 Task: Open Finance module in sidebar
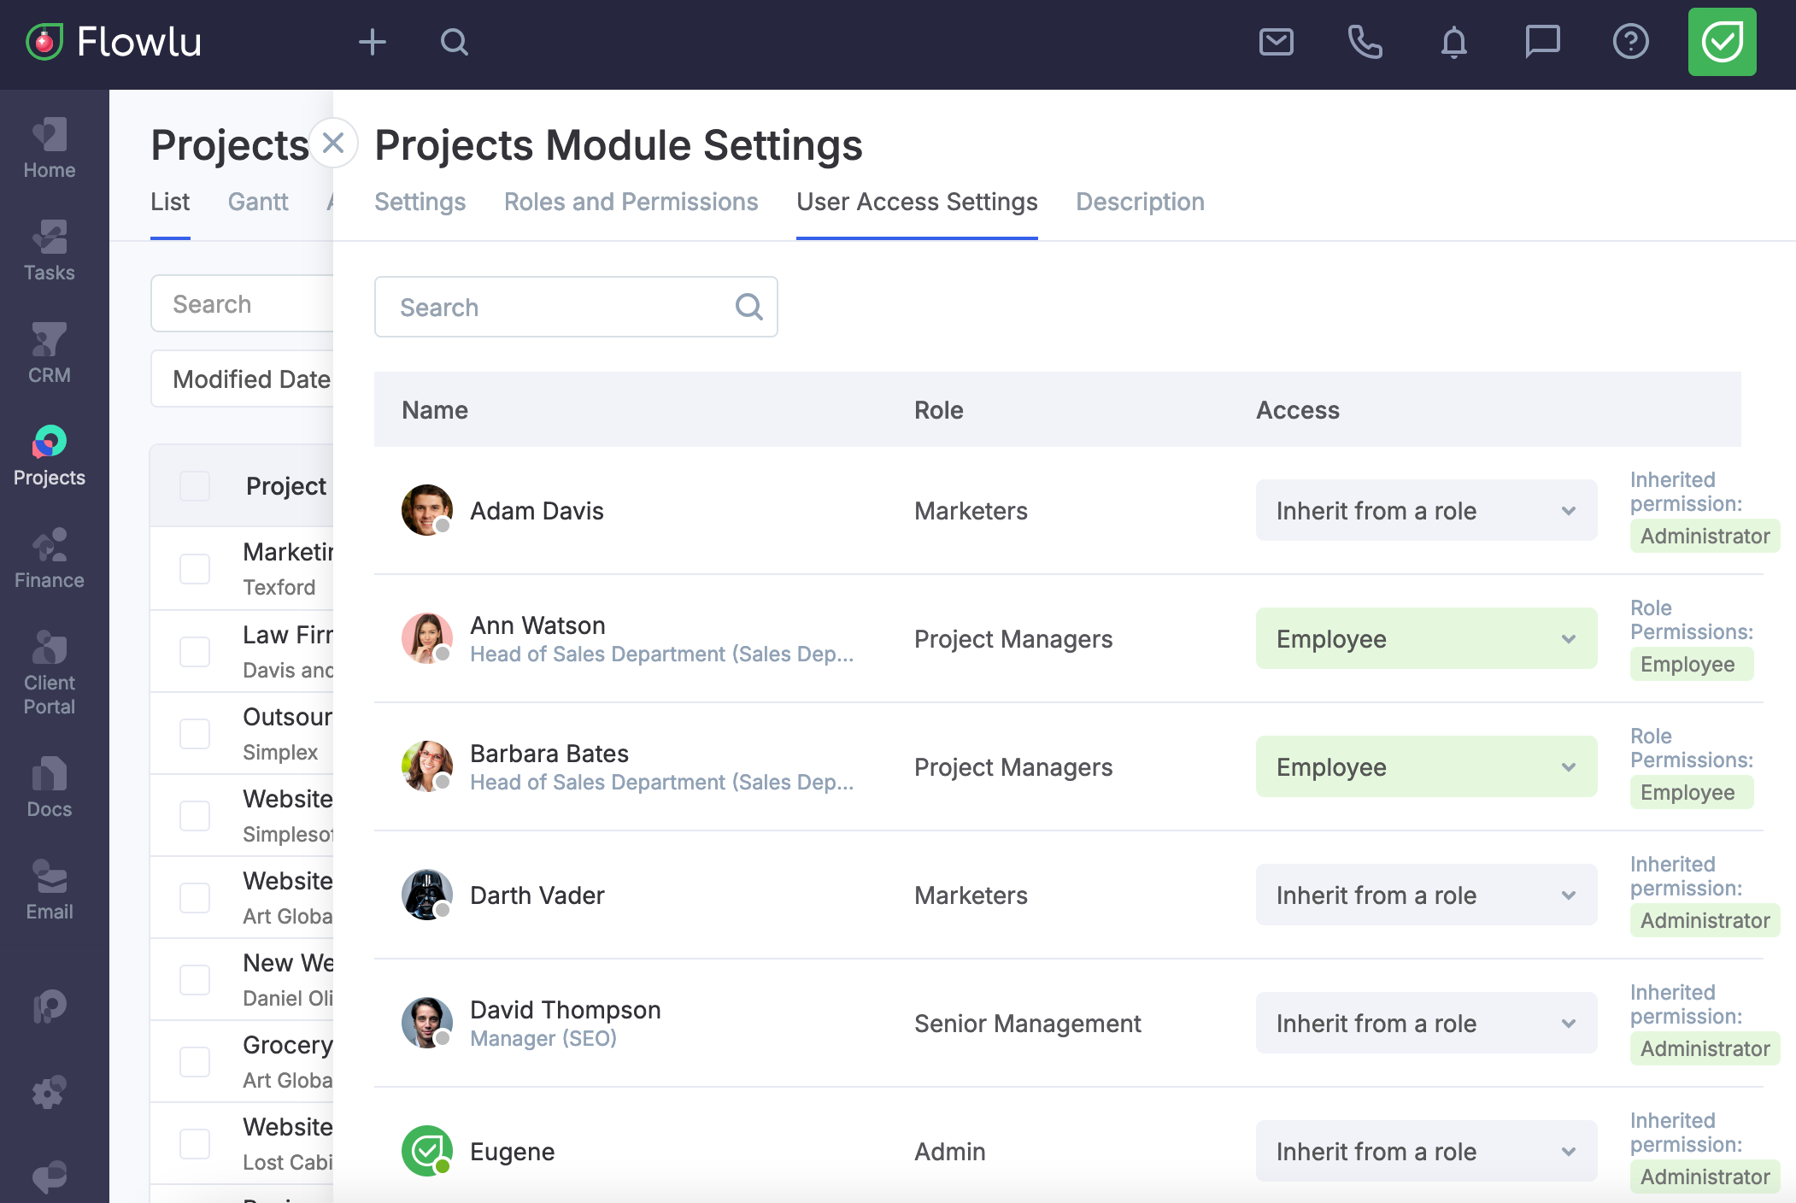tap(50, 558)
